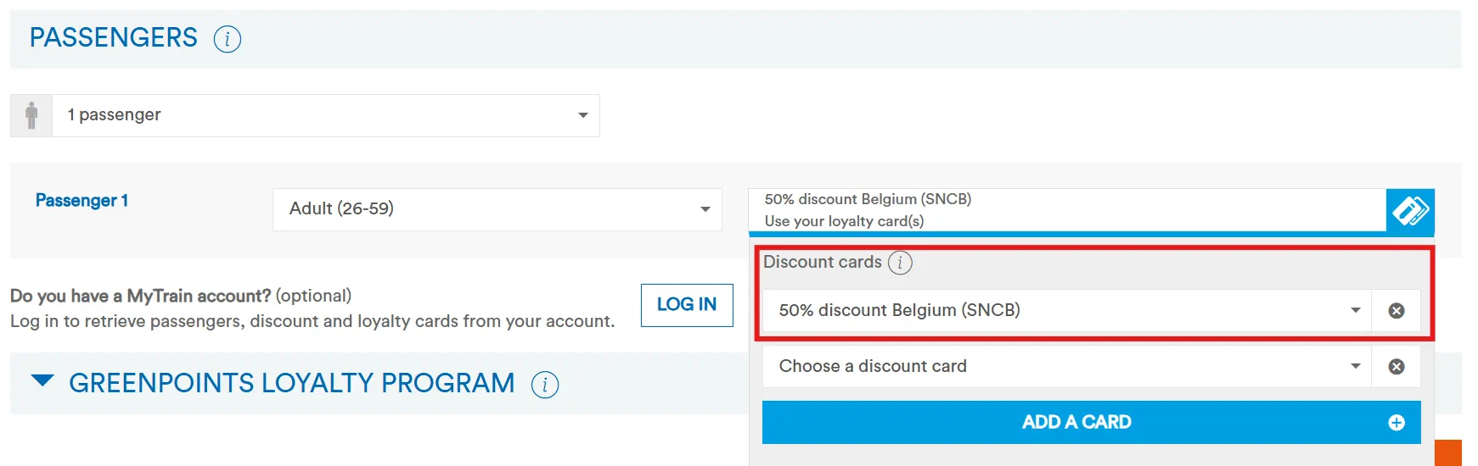Open the Discount cards info icon
The height and width of the screenshot is (466, 1478).
click(900, 263)
